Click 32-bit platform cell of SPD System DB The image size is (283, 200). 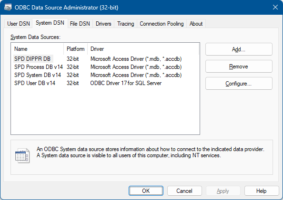point(73,75)
